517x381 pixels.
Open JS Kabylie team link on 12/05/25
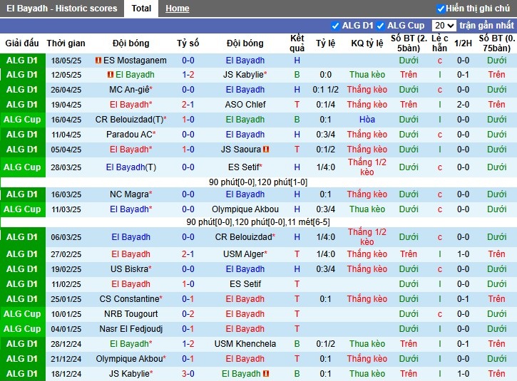tap(243, 75)
